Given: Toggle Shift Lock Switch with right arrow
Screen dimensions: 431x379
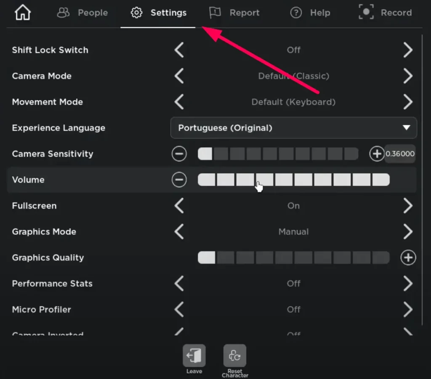Looking at the screenshot, I should 407,50.
